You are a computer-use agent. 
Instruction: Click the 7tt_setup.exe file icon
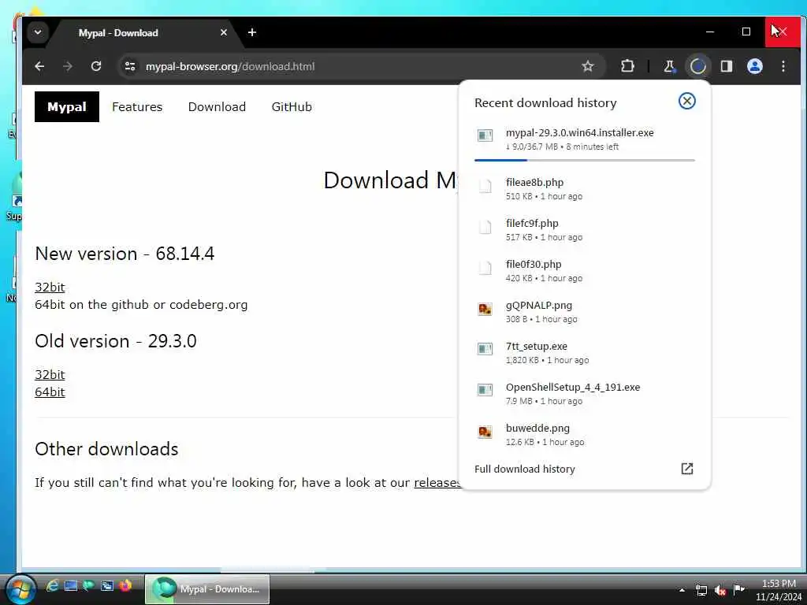(485, 349)
